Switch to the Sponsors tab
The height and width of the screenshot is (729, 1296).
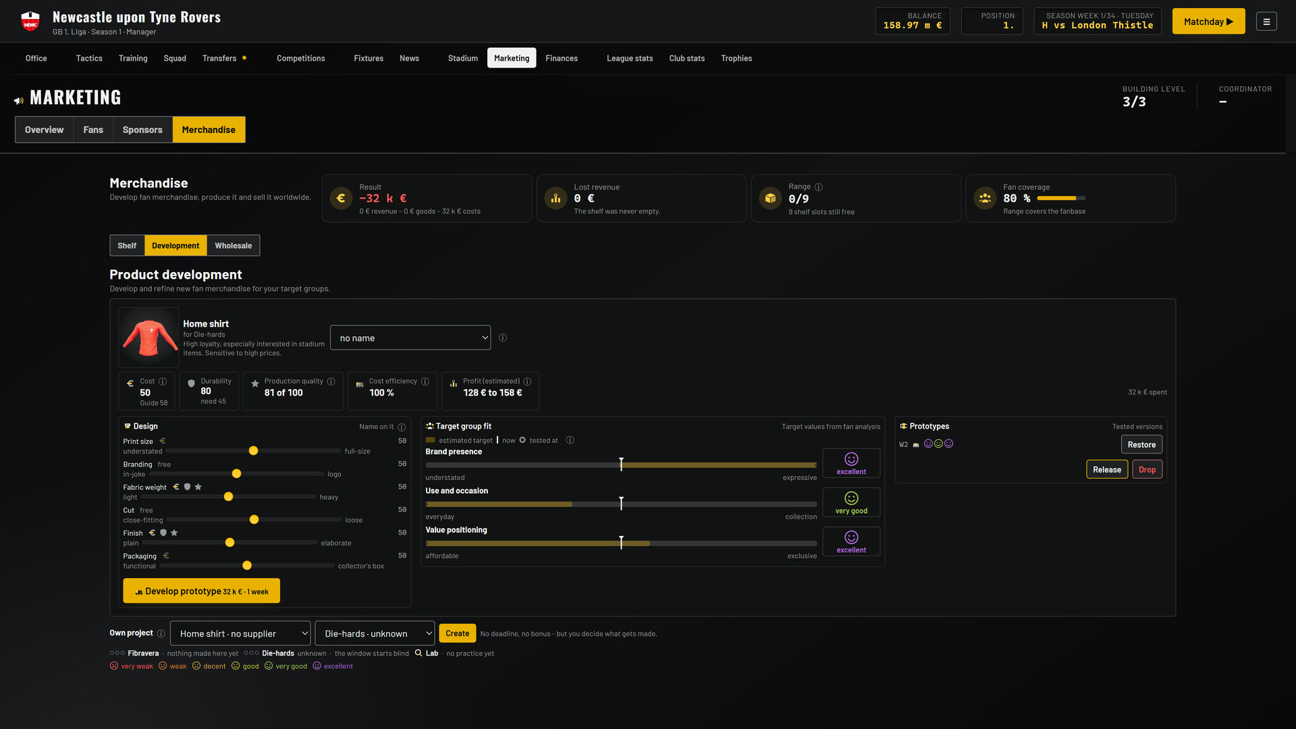pos(142,130)
